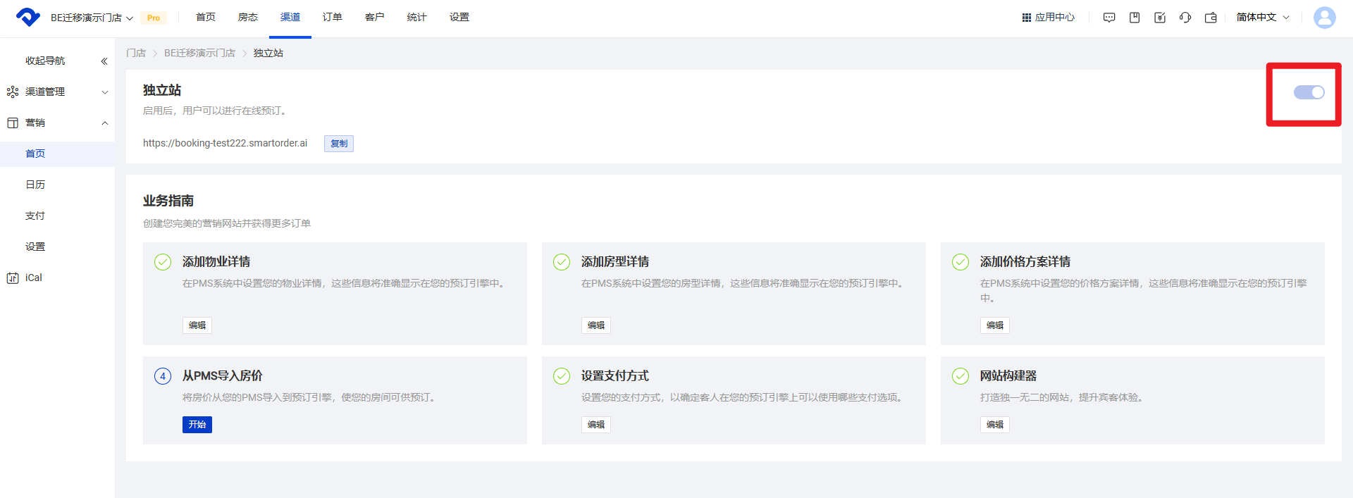
Task: Expand the 渠道管理 sidebar section
Action: point(58,92)
